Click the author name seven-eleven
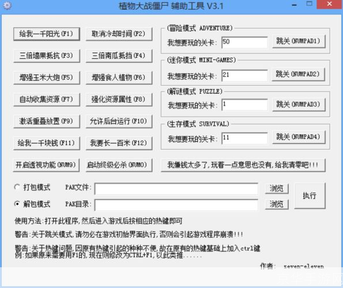The height and width of the screenshot is (288, 343). pos(304,266)
